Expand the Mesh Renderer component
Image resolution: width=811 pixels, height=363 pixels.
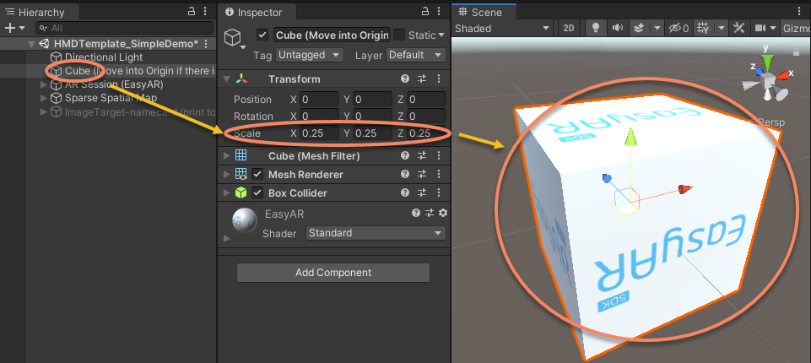[226, 175]
